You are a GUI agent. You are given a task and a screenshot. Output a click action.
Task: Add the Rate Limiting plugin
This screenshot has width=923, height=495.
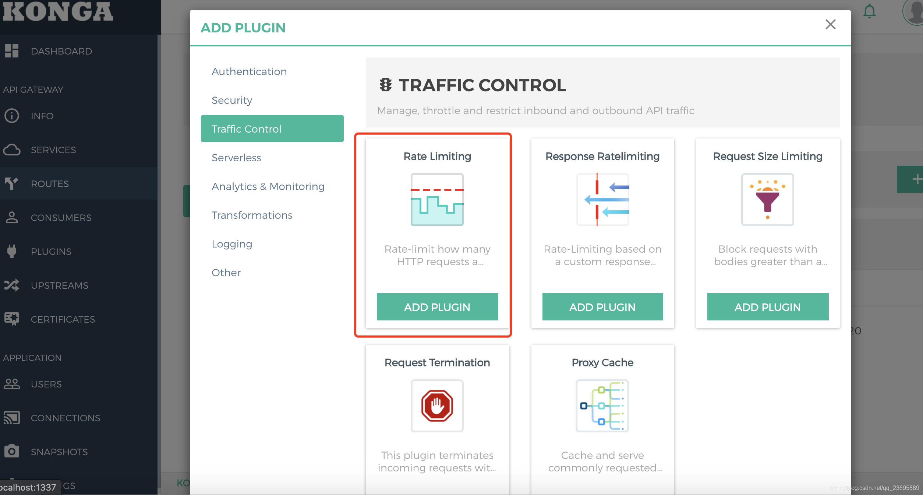(x=437, y=306)
